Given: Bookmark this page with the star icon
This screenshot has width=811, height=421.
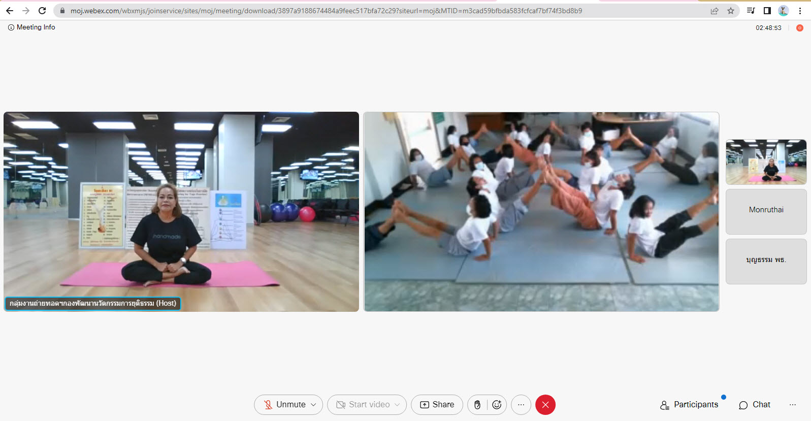Looking at the screenshot, I should pos(731,11).
